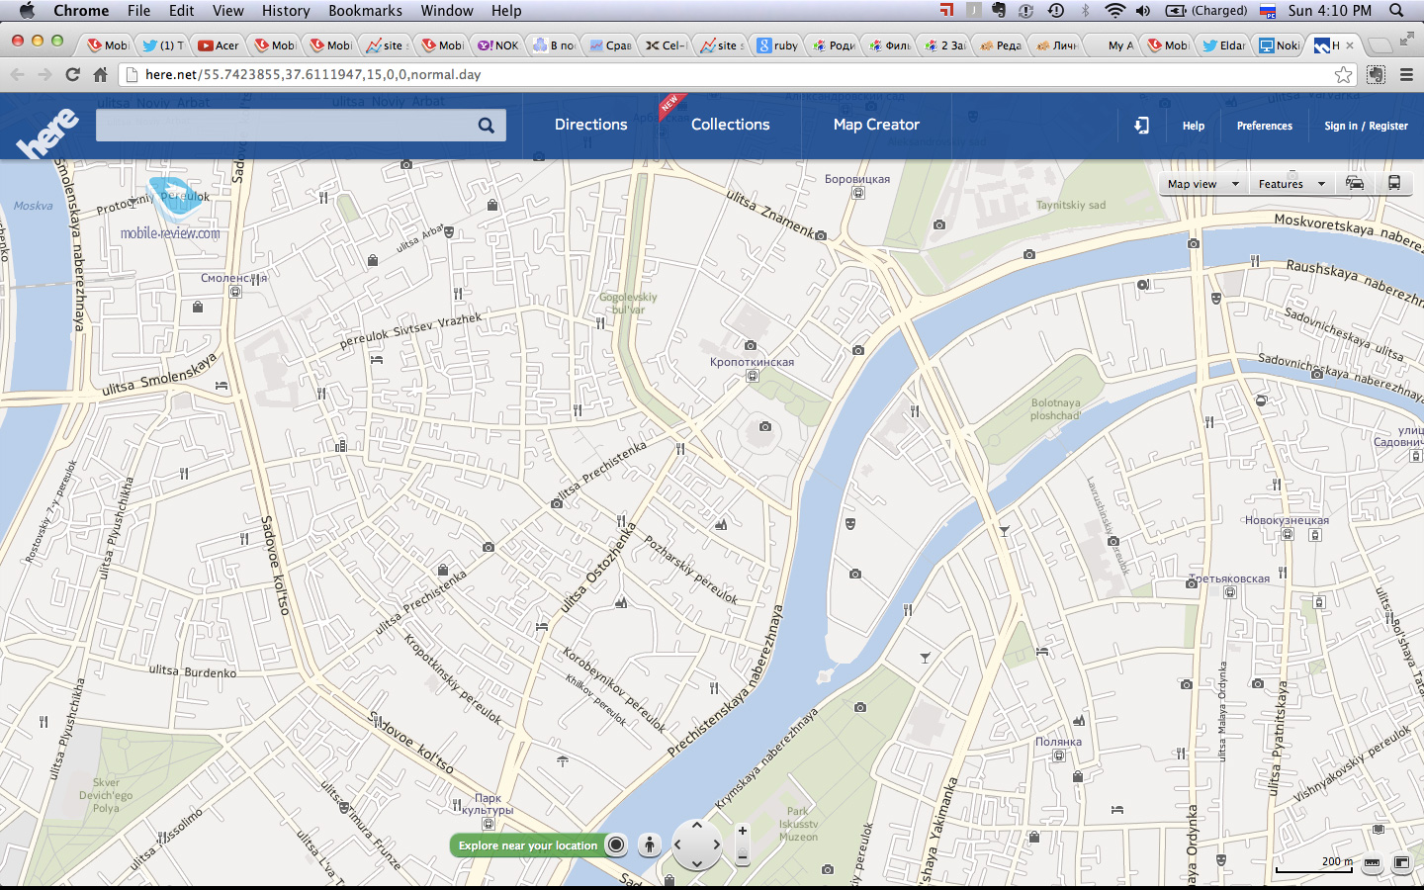Click the Третьяковская metro station icon

click(1230, 592)
